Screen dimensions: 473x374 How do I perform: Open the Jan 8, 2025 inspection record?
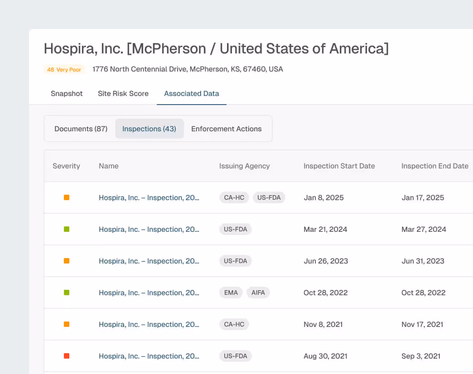click(x=149, y=197)
